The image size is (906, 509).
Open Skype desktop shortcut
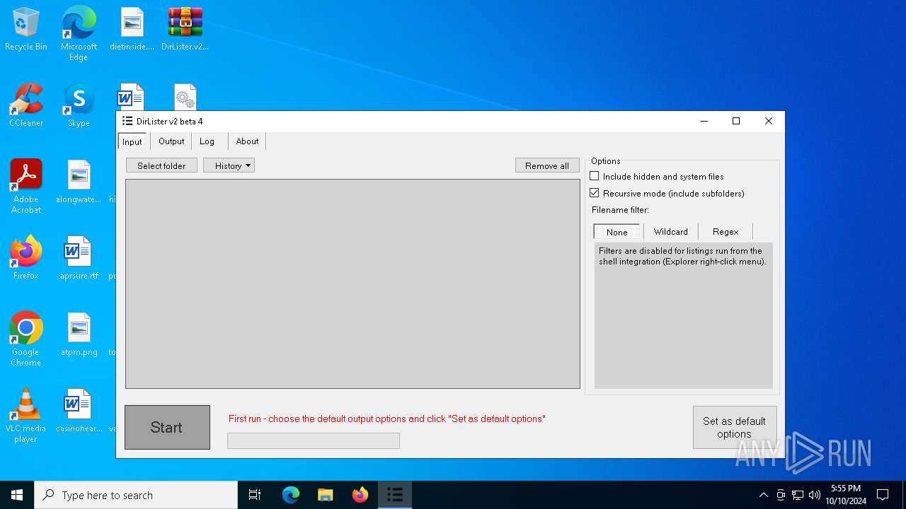point(79,106)
